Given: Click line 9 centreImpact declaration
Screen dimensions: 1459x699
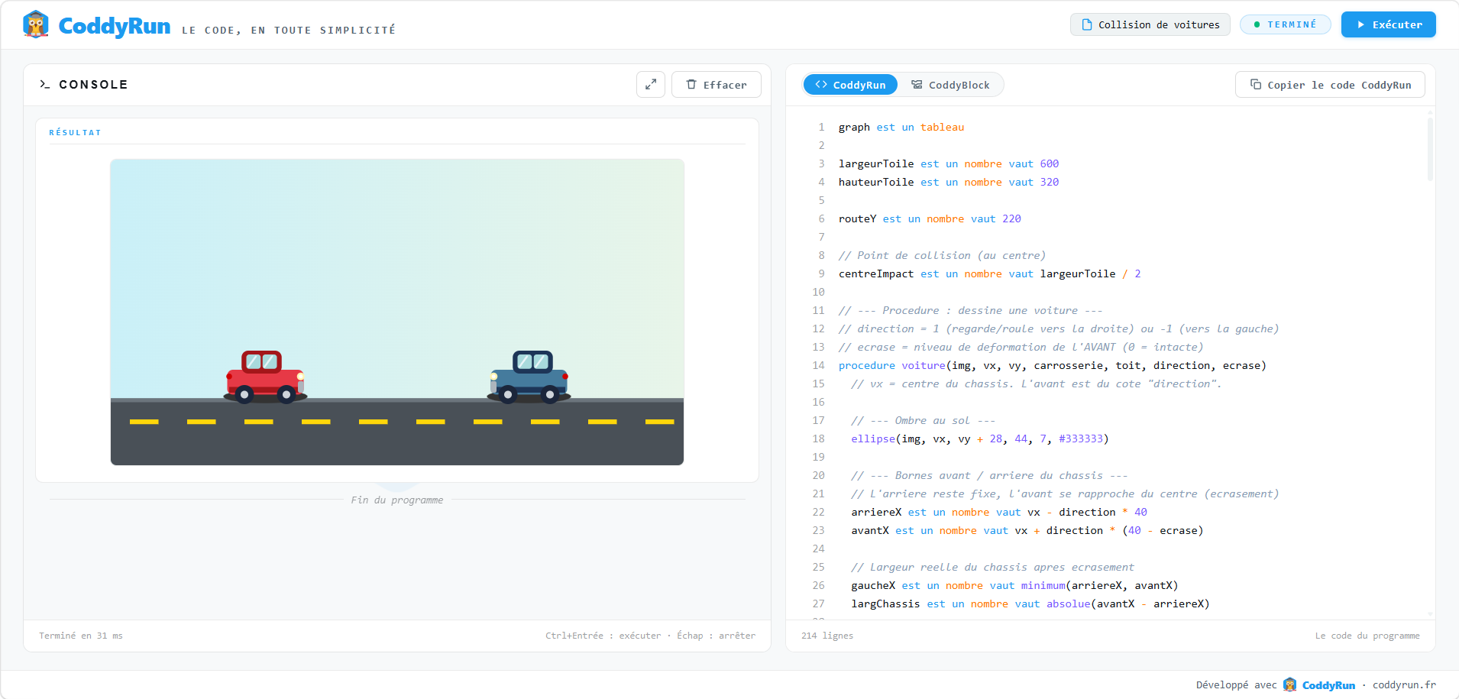Looking at the screenshot, I should (x=990, y=274).
